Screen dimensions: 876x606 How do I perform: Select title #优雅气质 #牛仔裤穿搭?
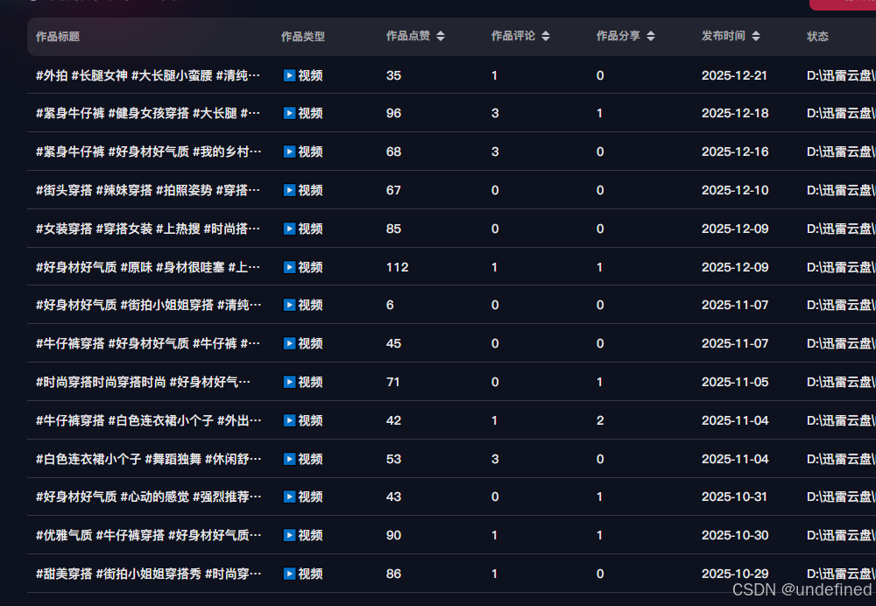pyautogui.click(x=149, y=535)
